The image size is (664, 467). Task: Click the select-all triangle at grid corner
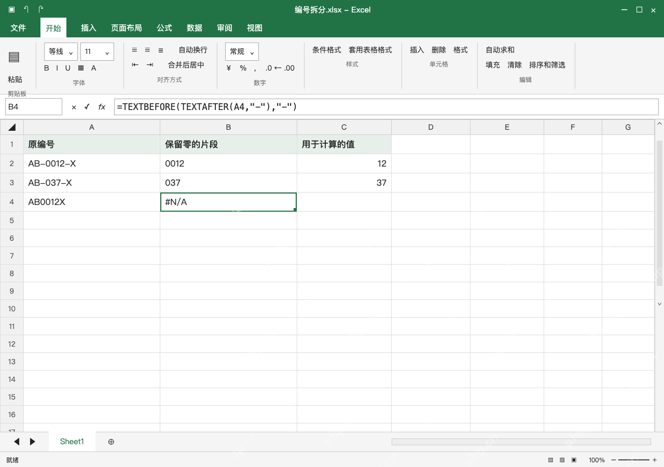[12, 127]
